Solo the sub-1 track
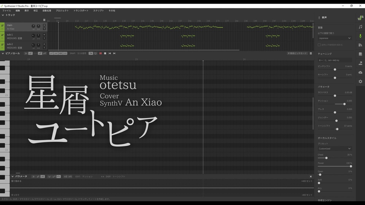365x205 pixels. coord(44,38)
